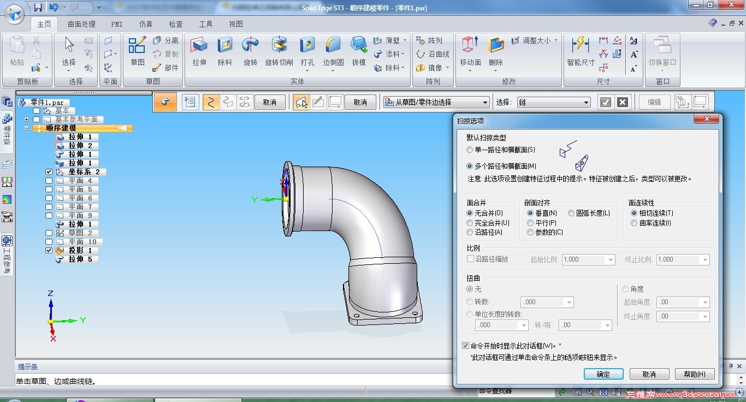Open the 草图 sketch tool
This screenshot has width=746, height=402.
pos(137,51)
